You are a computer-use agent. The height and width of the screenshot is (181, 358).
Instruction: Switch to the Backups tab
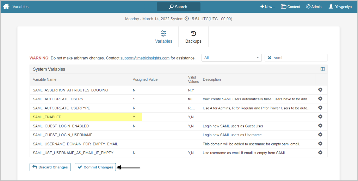[193, 37]
